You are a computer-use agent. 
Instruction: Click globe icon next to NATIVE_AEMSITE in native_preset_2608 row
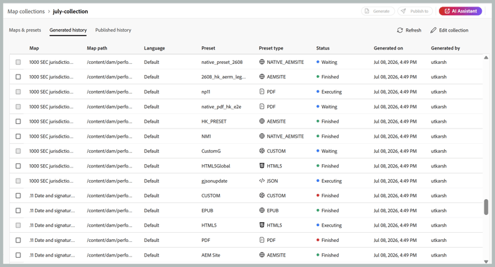click(x=262, y=62)
